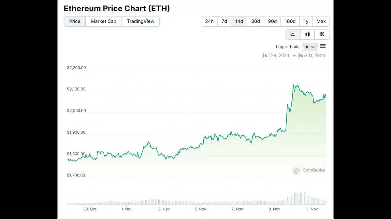Show the 1y price chart
This screenshot has width=391, height=219.
point(306,21)
